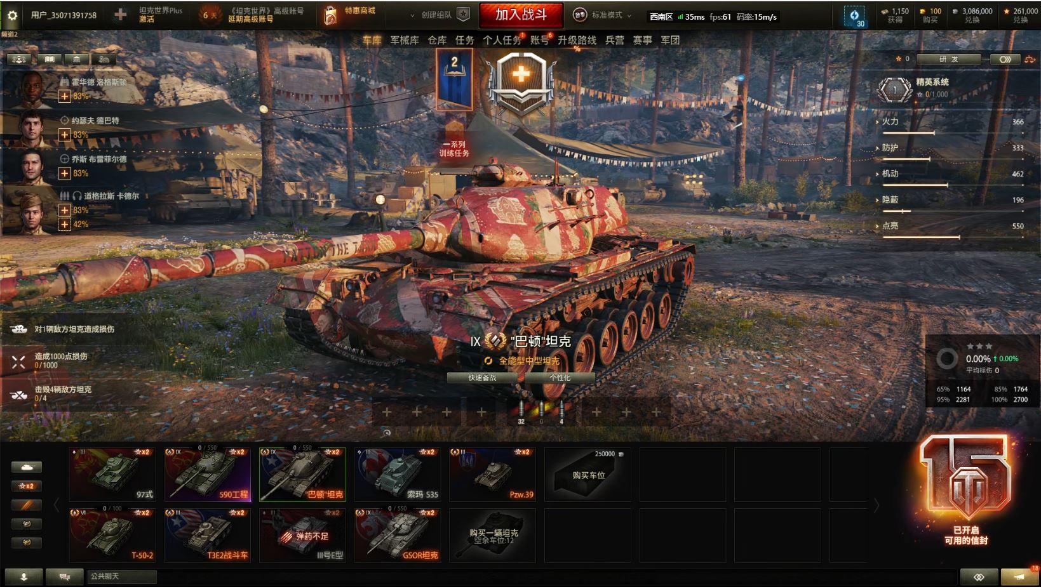Screen dimensions: 1041x587
Task: Open the 标准模式 battle mode dropdown
Action: tap(603, 15)
